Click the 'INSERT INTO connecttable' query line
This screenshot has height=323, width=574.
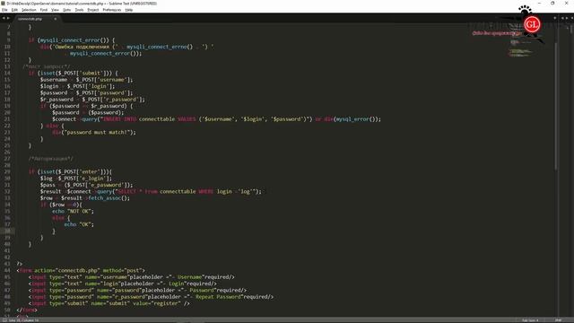[216, 119]
